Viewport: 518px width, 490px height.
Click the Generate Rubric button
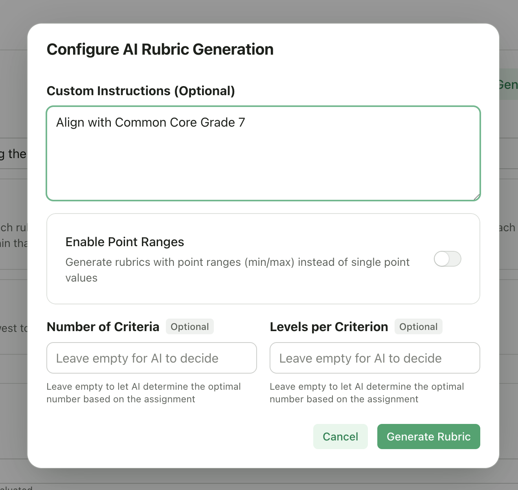pos(428,437)
